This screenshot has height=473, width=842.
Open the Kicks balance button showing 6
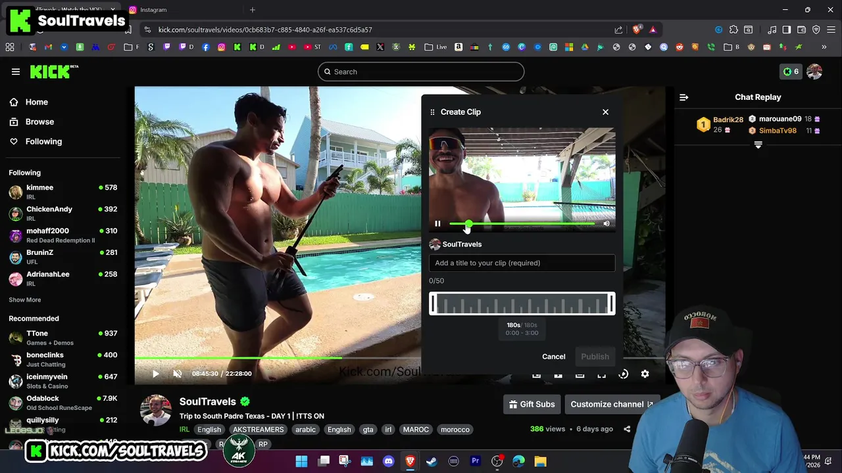point(790,72)
